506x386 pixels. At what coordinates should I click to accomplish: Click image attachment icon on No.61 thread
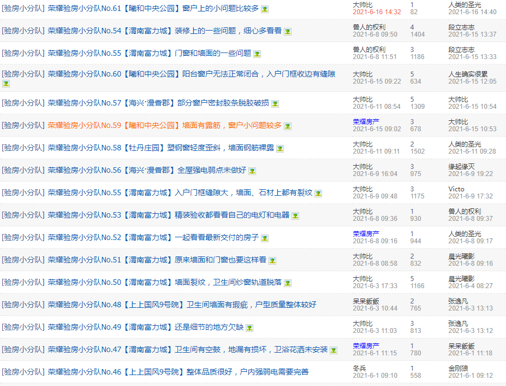(265, 9)
